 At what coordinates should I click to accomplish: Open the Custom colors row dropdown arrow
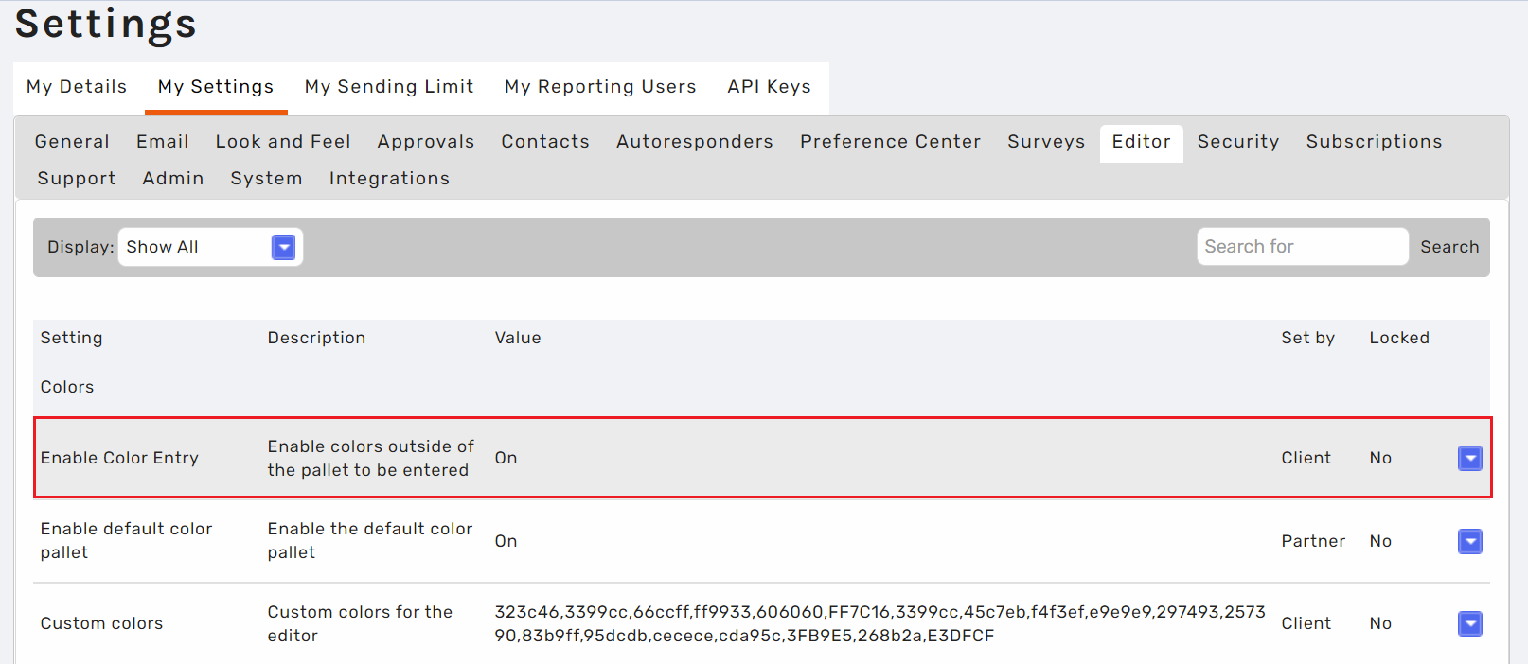pos(1469,623)
